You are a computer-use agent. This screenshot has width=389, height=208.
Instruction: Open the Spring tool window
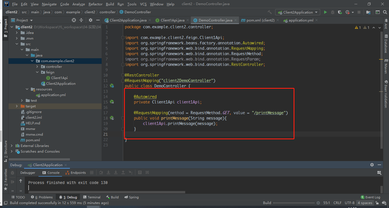click(131, 197)
